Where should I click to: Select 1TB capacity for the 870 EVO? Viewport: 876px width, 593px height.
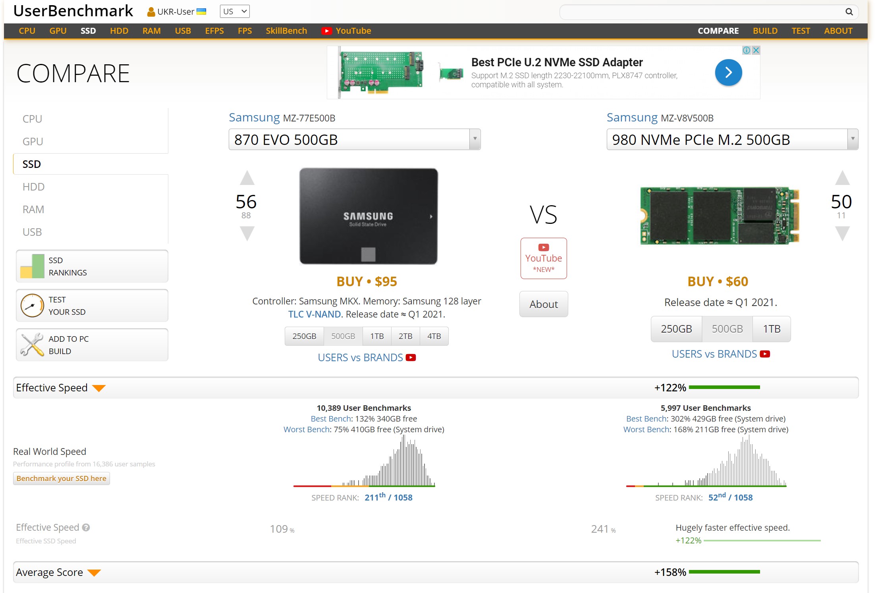click(377, 336)
